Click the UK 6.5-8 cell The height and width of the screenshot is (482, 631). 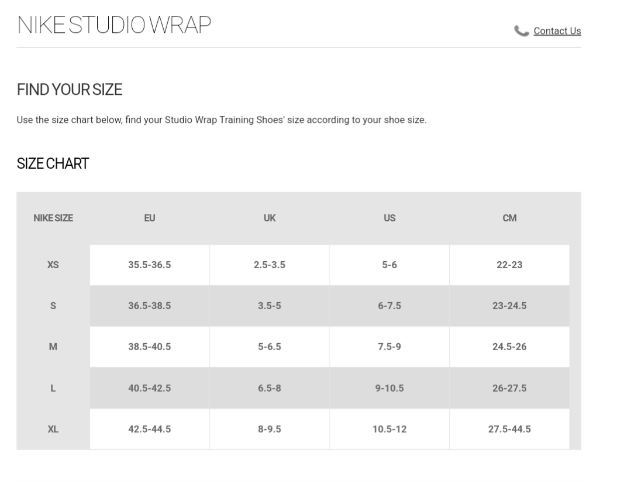point(270,388)
